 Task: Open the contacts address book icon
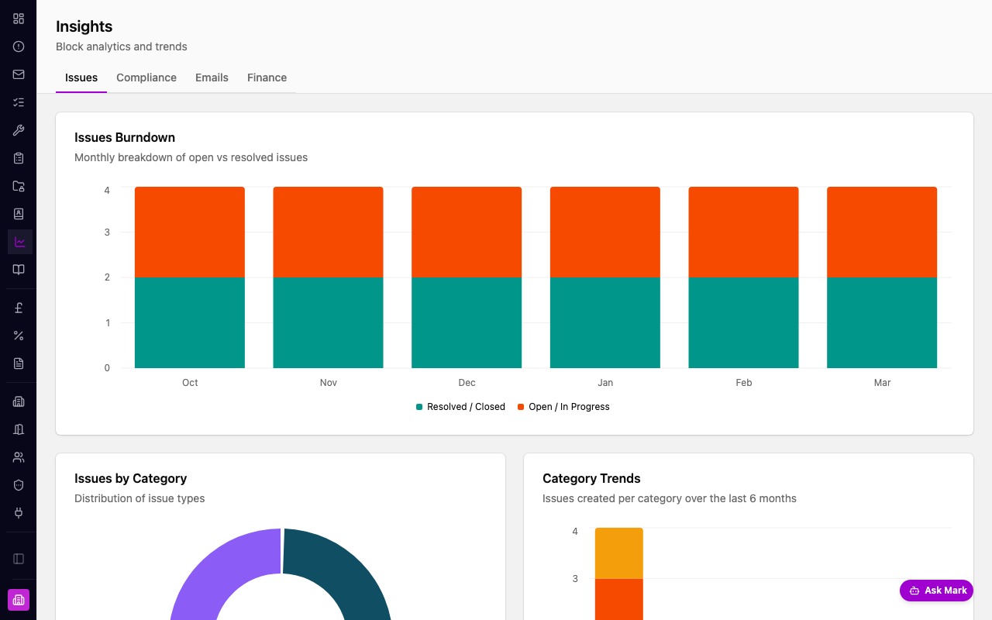pos(19,214)
